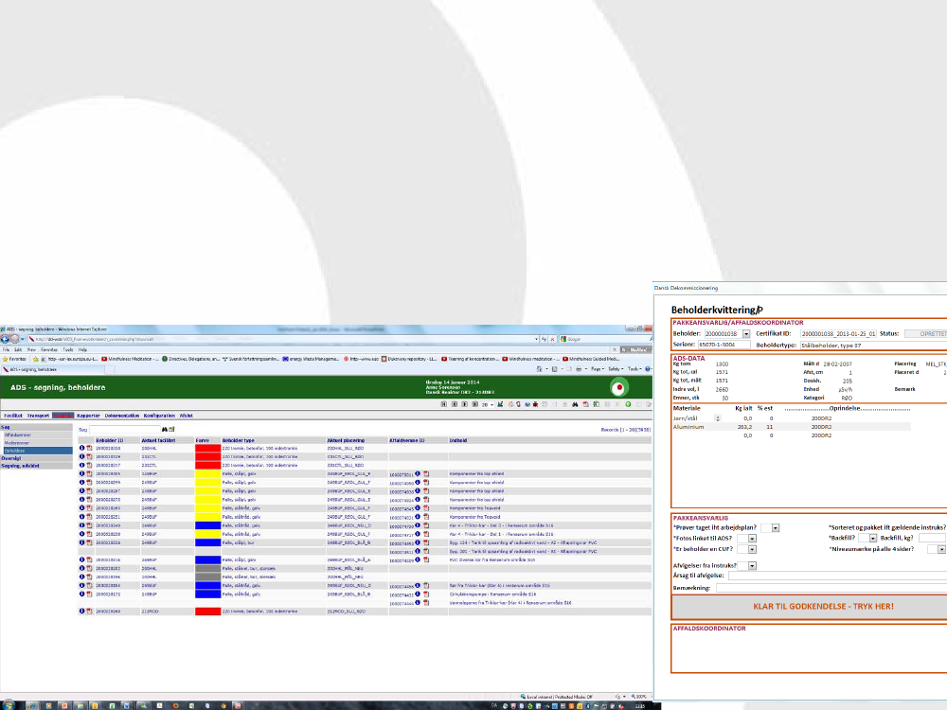Open waste-item PDF icon in the PVC: diverse rør row
The height and width of the screenshot is (710, 947).
(426, 559)
